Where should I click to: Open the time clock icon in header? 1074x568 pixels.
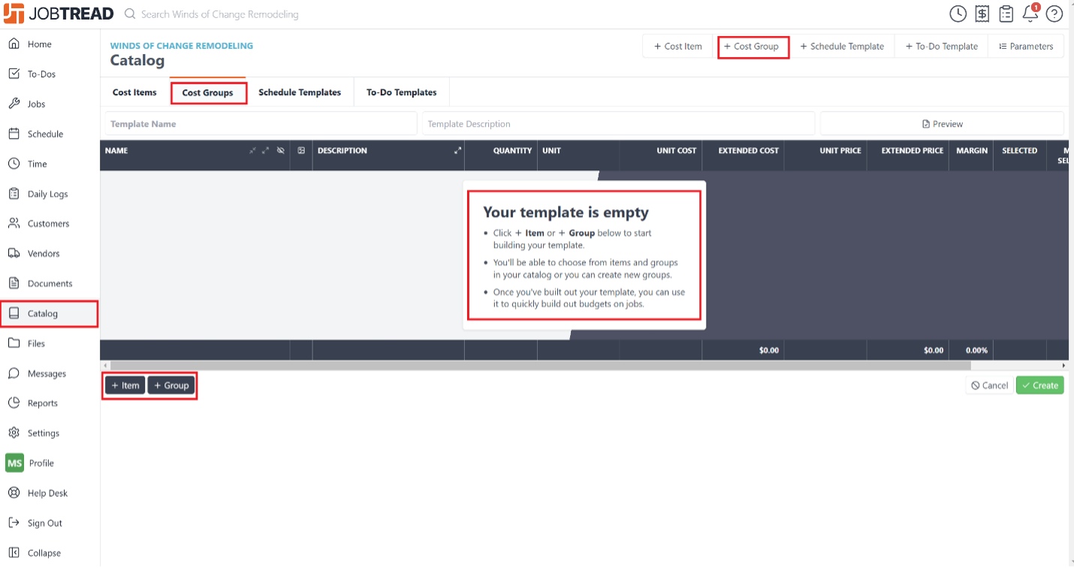pyautogui.click(x=958, y=14)
